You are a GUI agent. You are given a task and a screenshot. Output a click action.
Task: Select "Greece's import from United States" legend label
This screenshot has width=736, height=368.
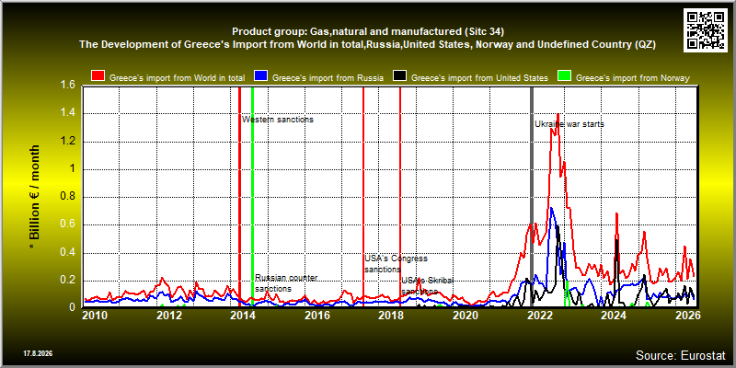(x=479, y=78)
